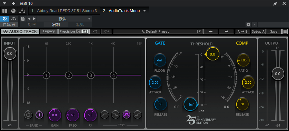Image resolution: width=289 pixels, height=131 pixels.
Task: Select the low-shelf filter type icon
Action: (116, 115)
